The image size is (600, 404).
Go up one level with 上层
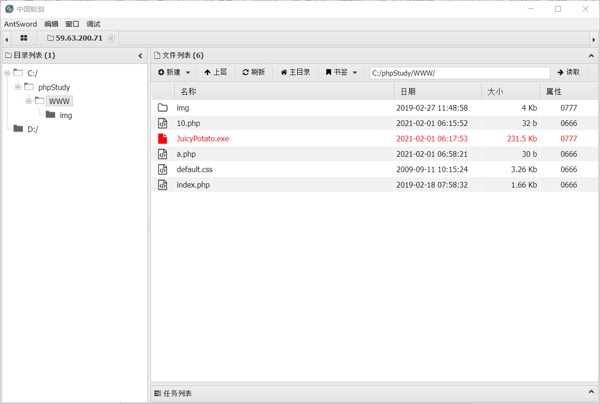215,72
